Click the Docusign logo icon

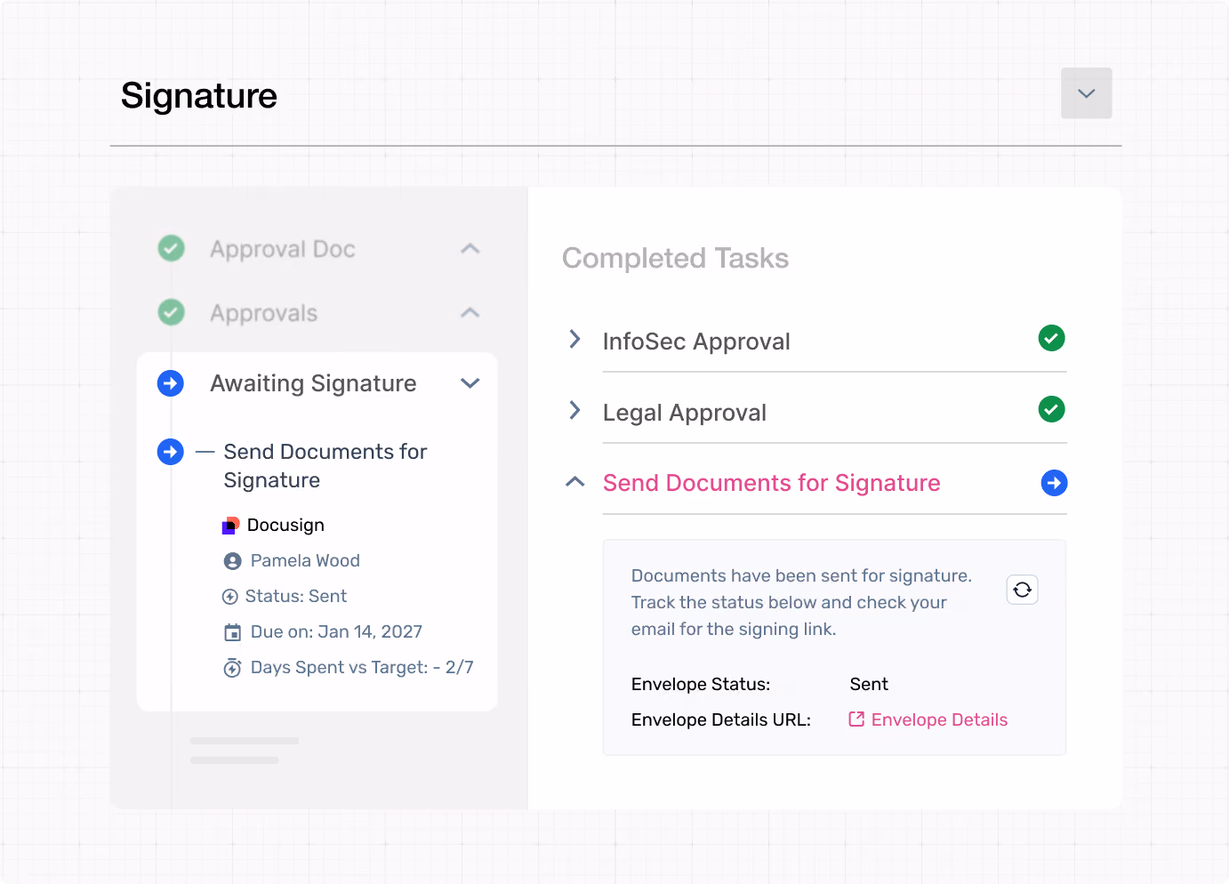pos(231,526)
